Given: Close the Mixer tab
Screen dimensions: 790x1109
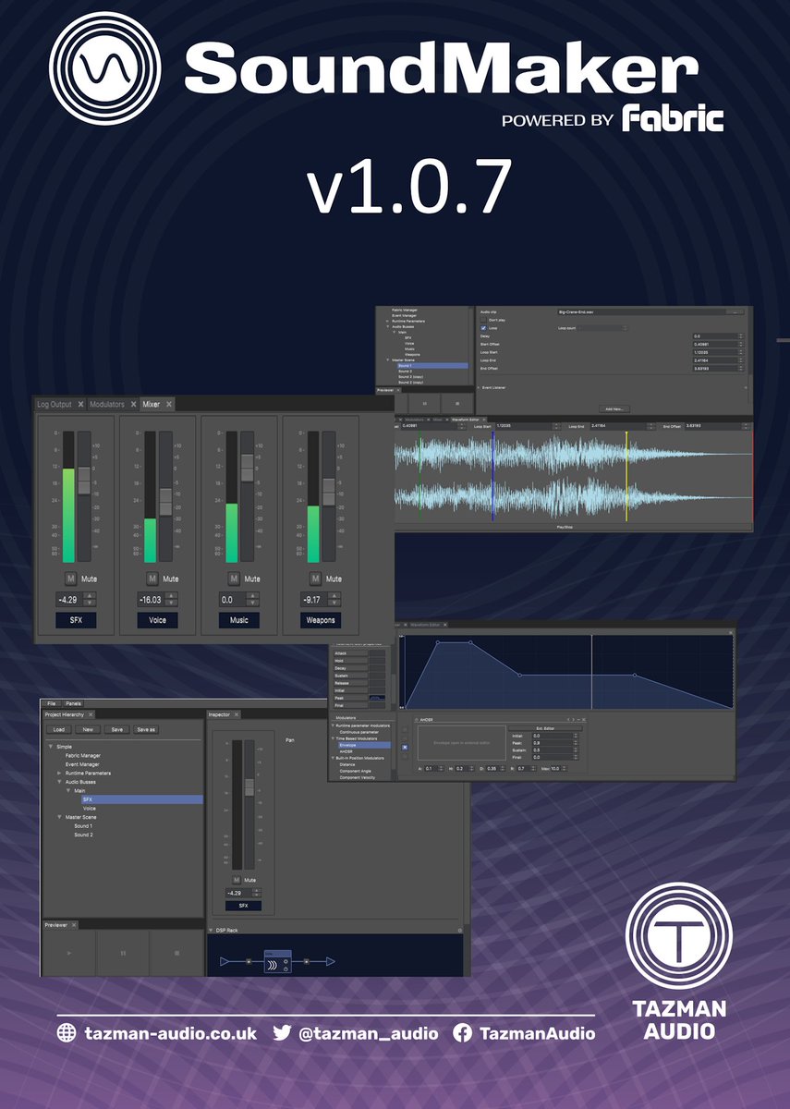Looking at the screenshot, I should click(169, 405).
